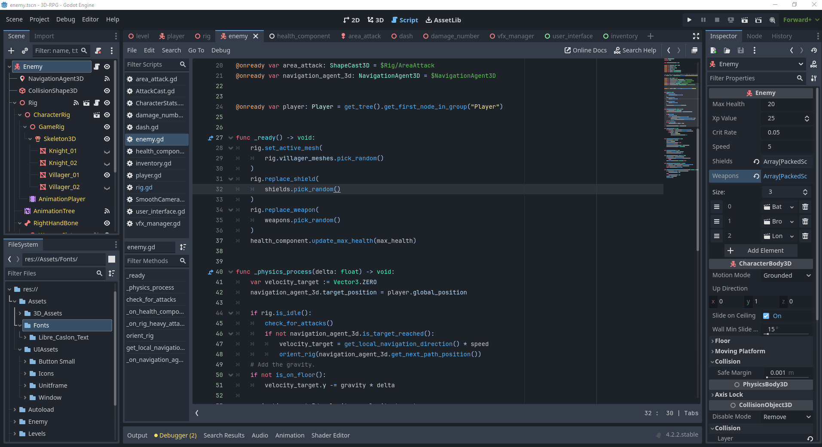This screenshot has width=822, height=447.
Task: Toggle visibility of RightHandBone node
Action: point(107,223)
